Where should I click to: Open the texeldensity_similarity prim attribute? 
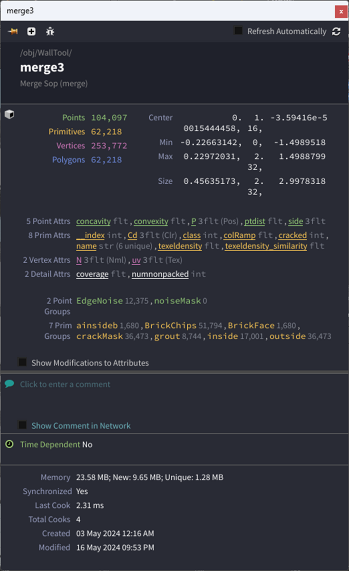pos(266,246)
